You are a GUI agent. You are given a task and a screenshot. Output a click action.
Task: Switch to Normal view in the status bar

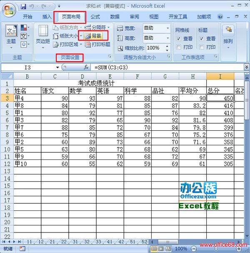[154, 249]
